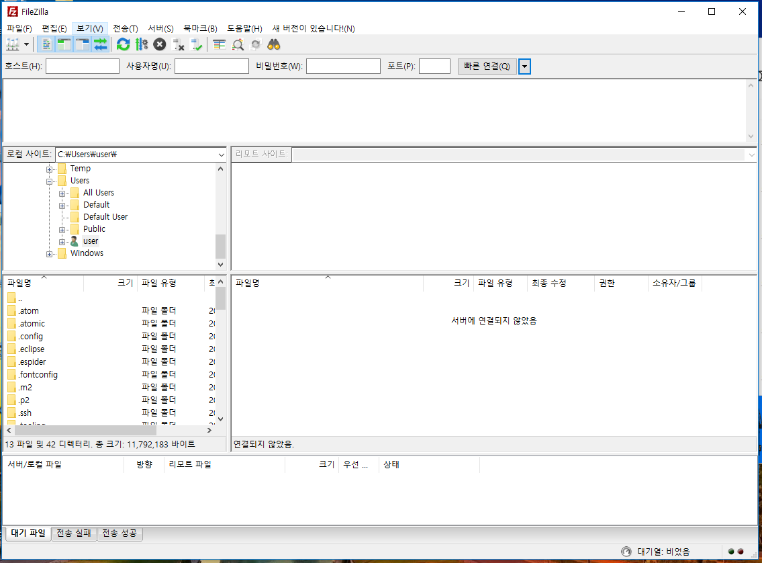Toggle the transfer queue display
Image resolution: width=762 pixels, height=563 pixels.
pos(100,45)
